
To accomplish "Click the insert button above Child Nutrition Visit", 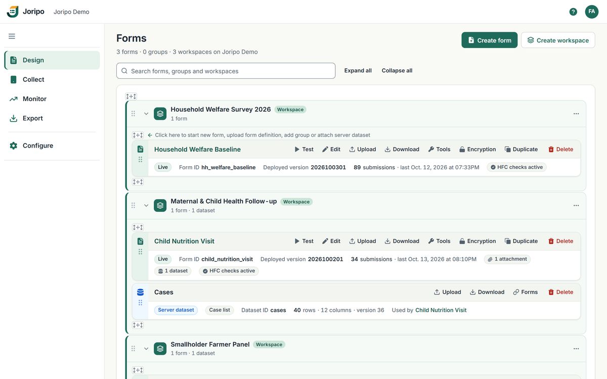I will pos(138,227).
